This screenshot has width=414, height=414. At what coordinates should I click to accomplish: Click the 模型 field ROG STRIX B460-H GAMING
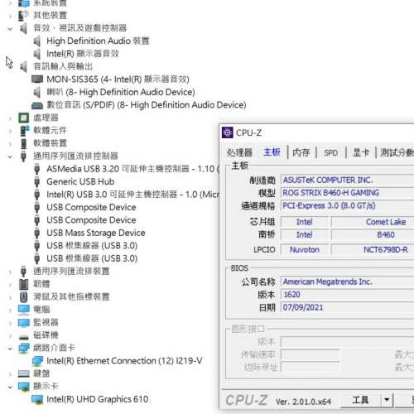348,193
